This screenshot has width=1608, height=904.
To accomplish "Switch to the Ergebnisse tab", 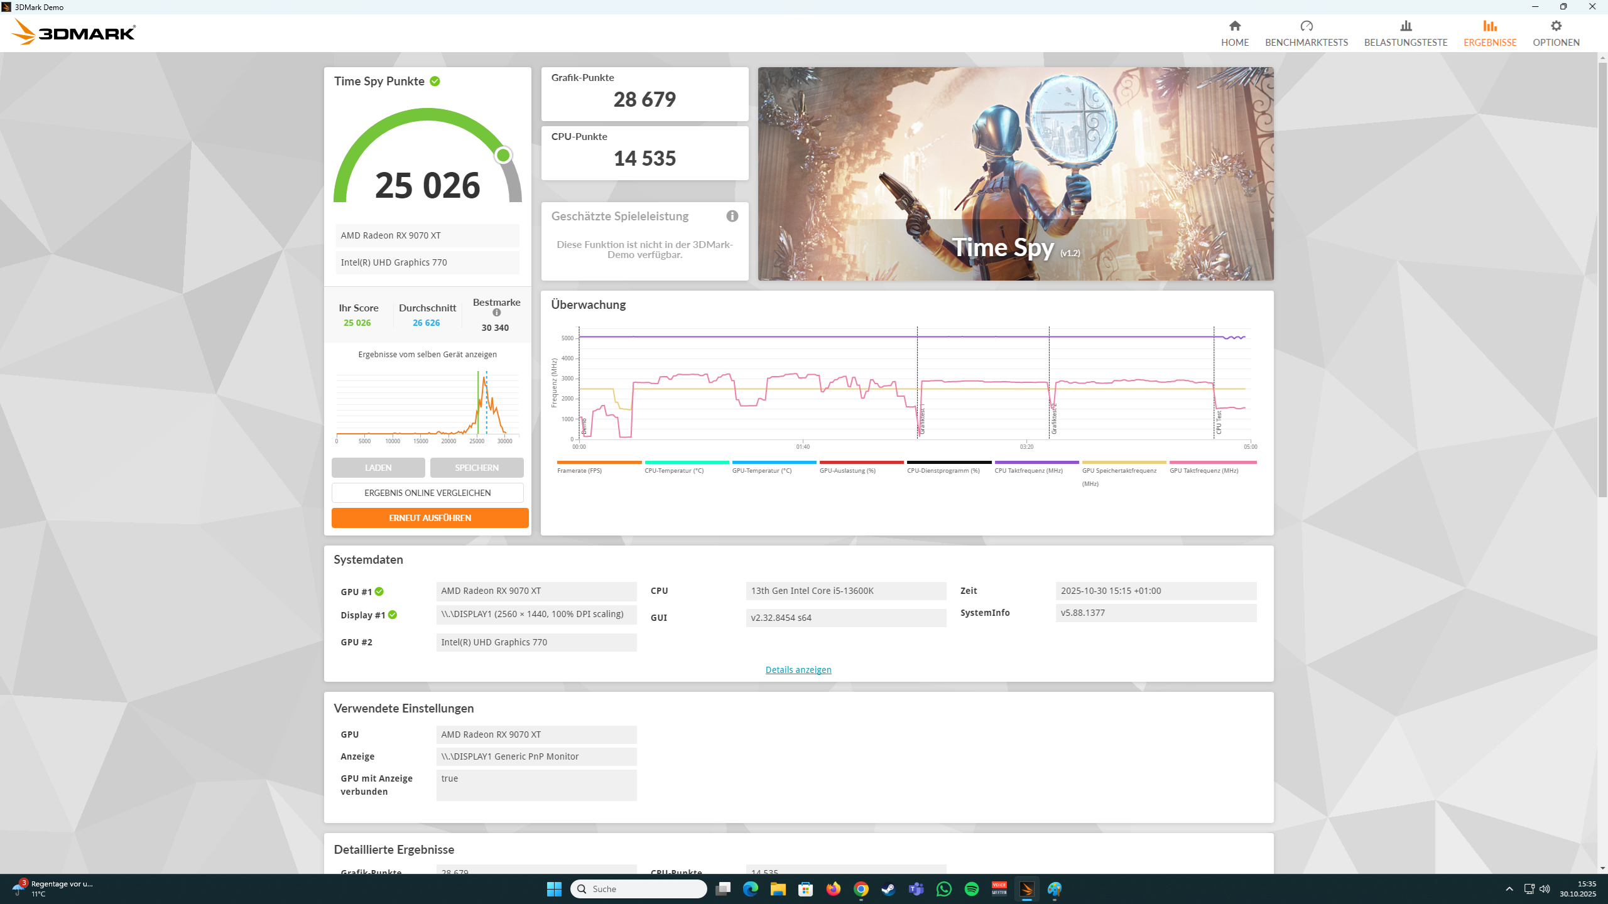I will (1489, 33).
